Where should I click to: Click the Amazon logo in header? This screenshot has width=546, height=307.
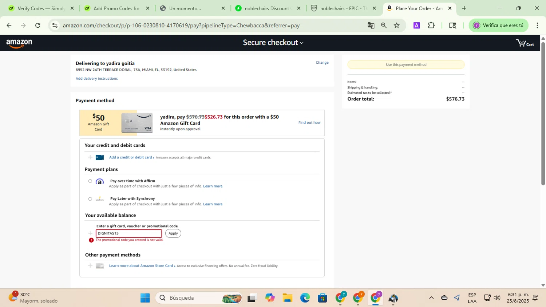click(x=19, y=43)
